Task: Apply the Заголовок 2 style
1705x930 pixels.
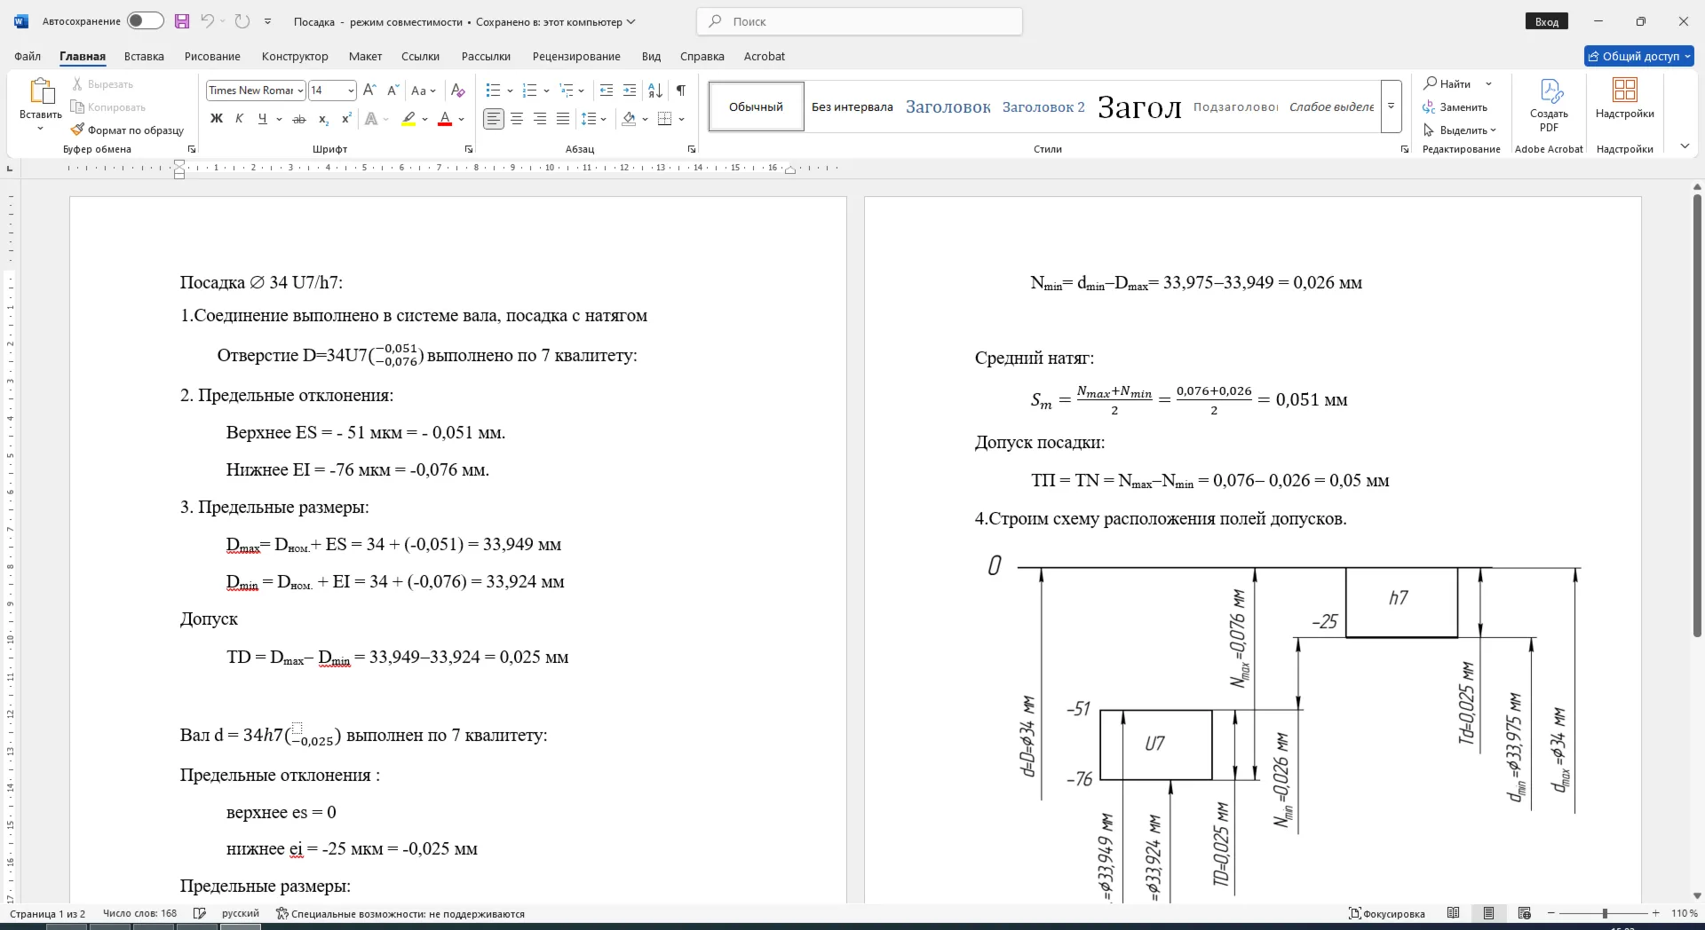Action: 1043,106
